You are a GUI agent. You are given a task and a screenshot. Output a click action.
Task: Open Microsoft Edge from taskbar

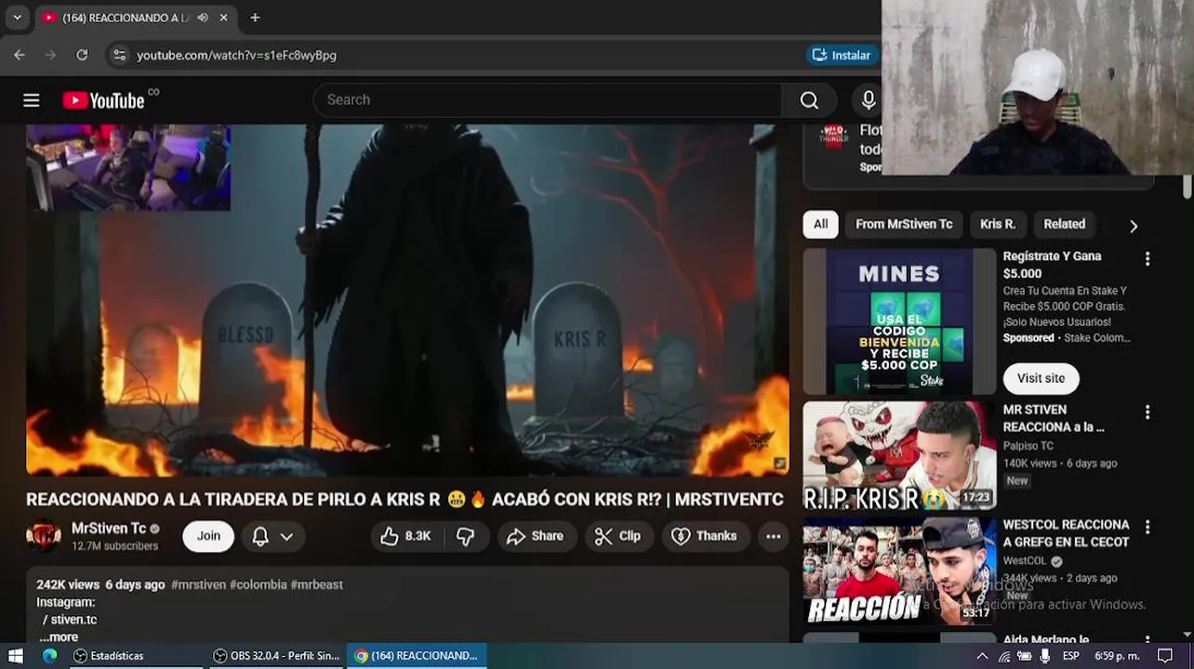click(x=50, y=656)
